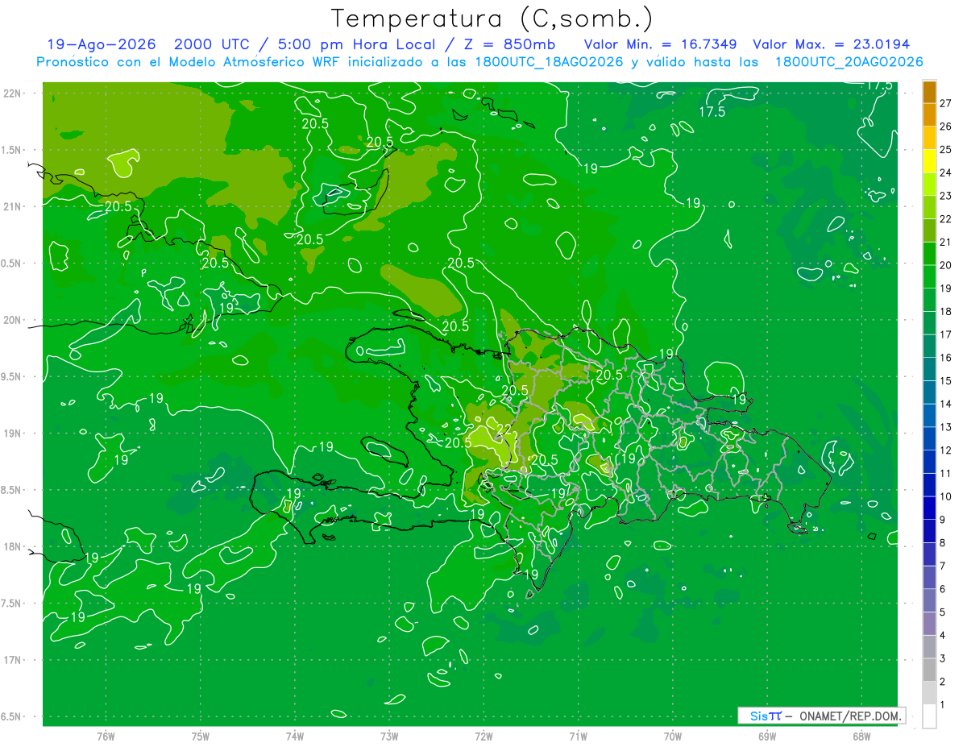Click the number 27 on the color scale
Image resolution: width=967 pixels, height=747 pixels.
click(x=946, y=103)
